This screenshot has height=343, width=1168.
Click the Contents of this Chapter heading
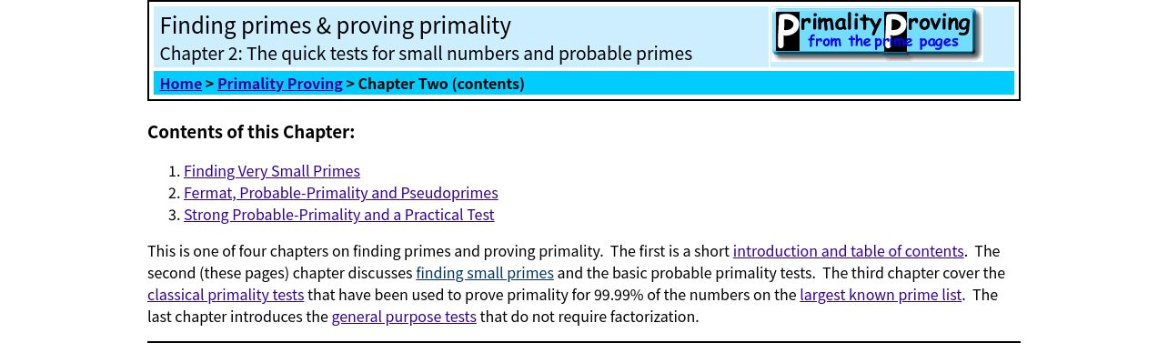[x=251, y=132]
